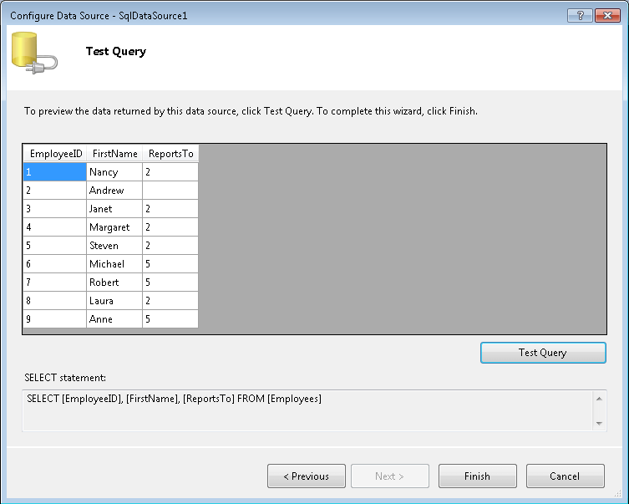Screen dimensions: 629x504
Task: Click the Robert cell
Action: pyautogui.click(x=114, y=283)
